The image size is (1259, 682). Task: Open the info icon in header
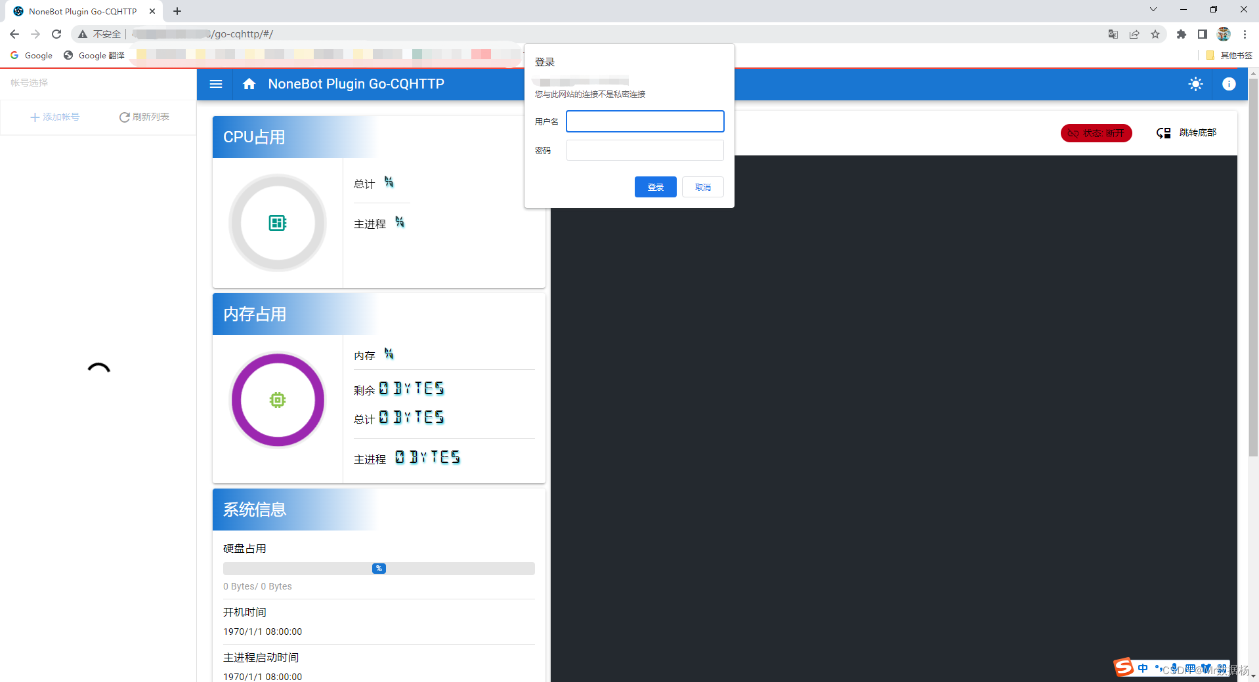(1229, 84)
